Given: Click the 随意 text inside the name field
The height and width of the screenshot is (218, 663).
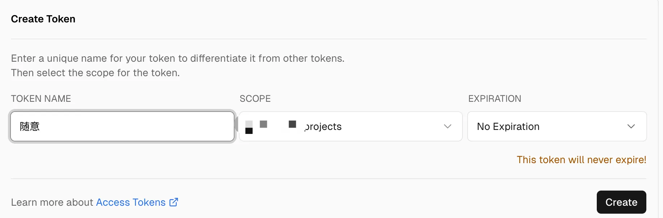Looking at the screenshot, I should point(30,126).
